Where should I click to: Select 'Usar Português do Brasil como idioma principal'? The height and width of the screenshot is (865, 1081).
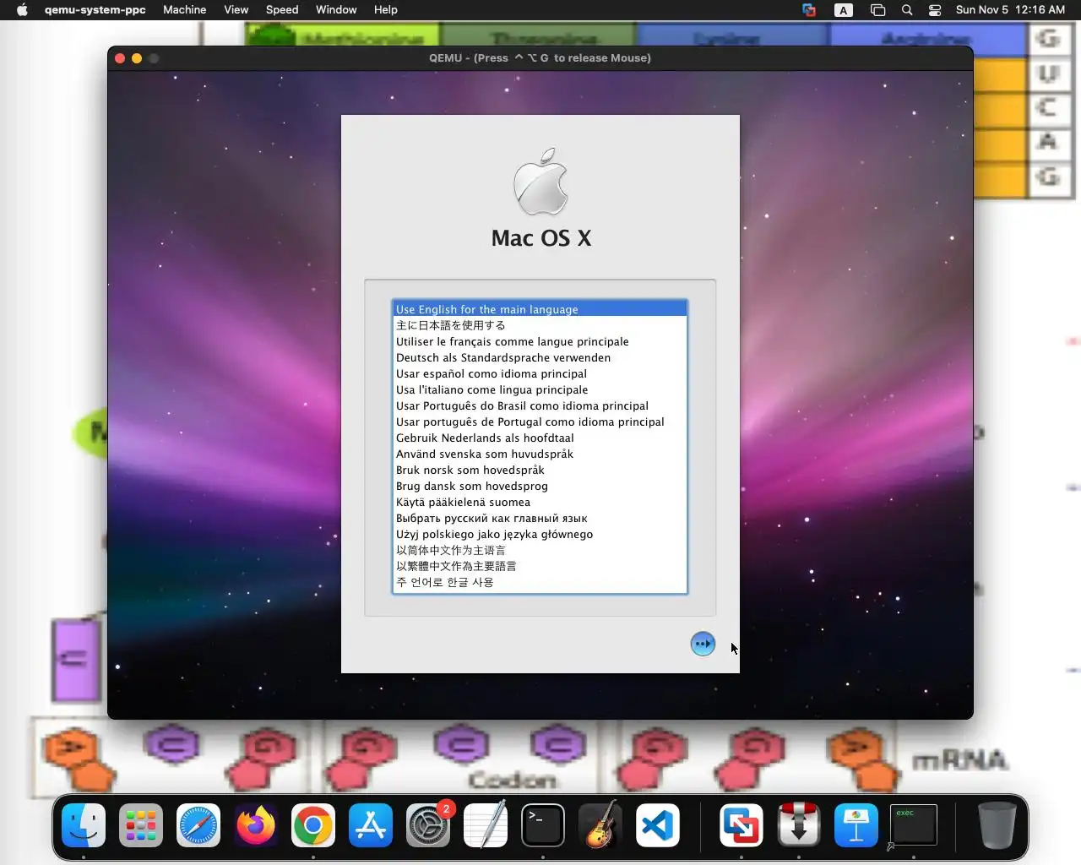[x=540, y=405]
